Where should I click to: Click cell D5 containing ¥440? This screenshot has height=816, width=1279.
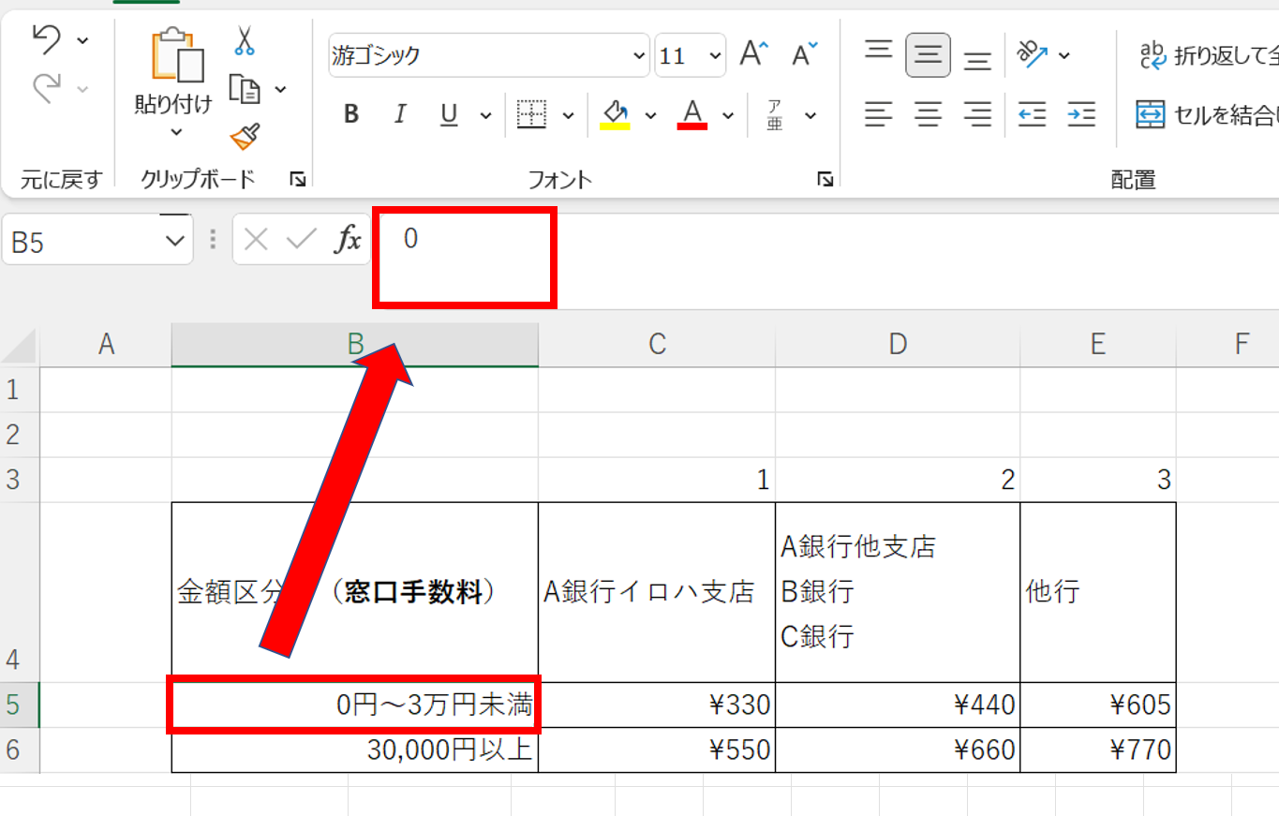click(897, 705)
